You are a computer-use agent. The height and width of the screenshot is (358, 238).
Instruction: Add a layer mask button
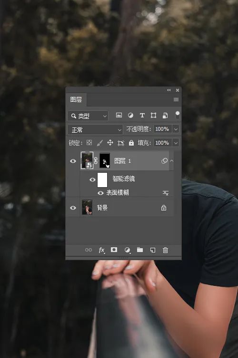click(114, 250)
